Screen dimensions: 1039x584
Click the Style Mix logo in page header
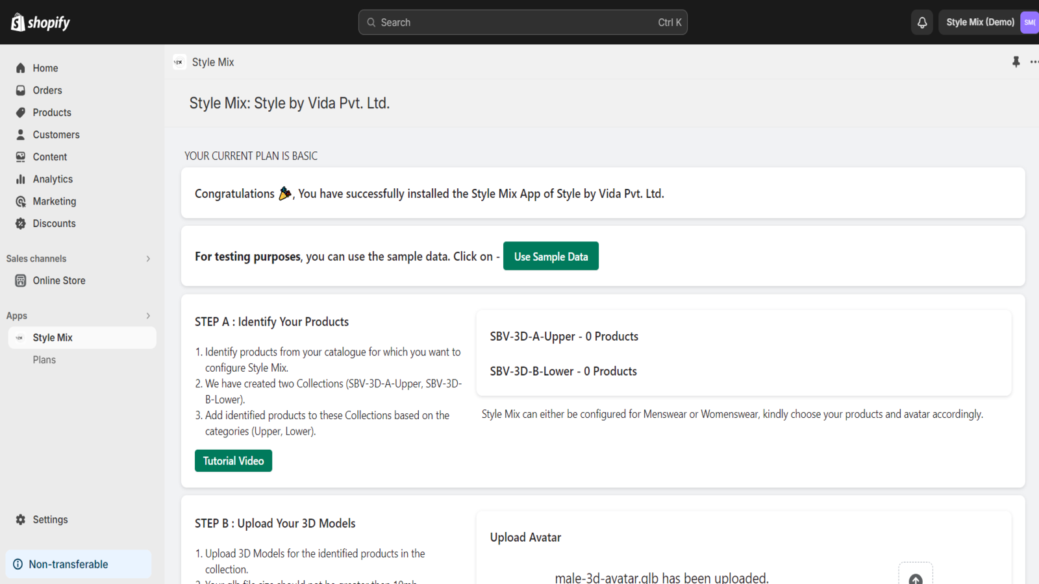coord(179,62)
